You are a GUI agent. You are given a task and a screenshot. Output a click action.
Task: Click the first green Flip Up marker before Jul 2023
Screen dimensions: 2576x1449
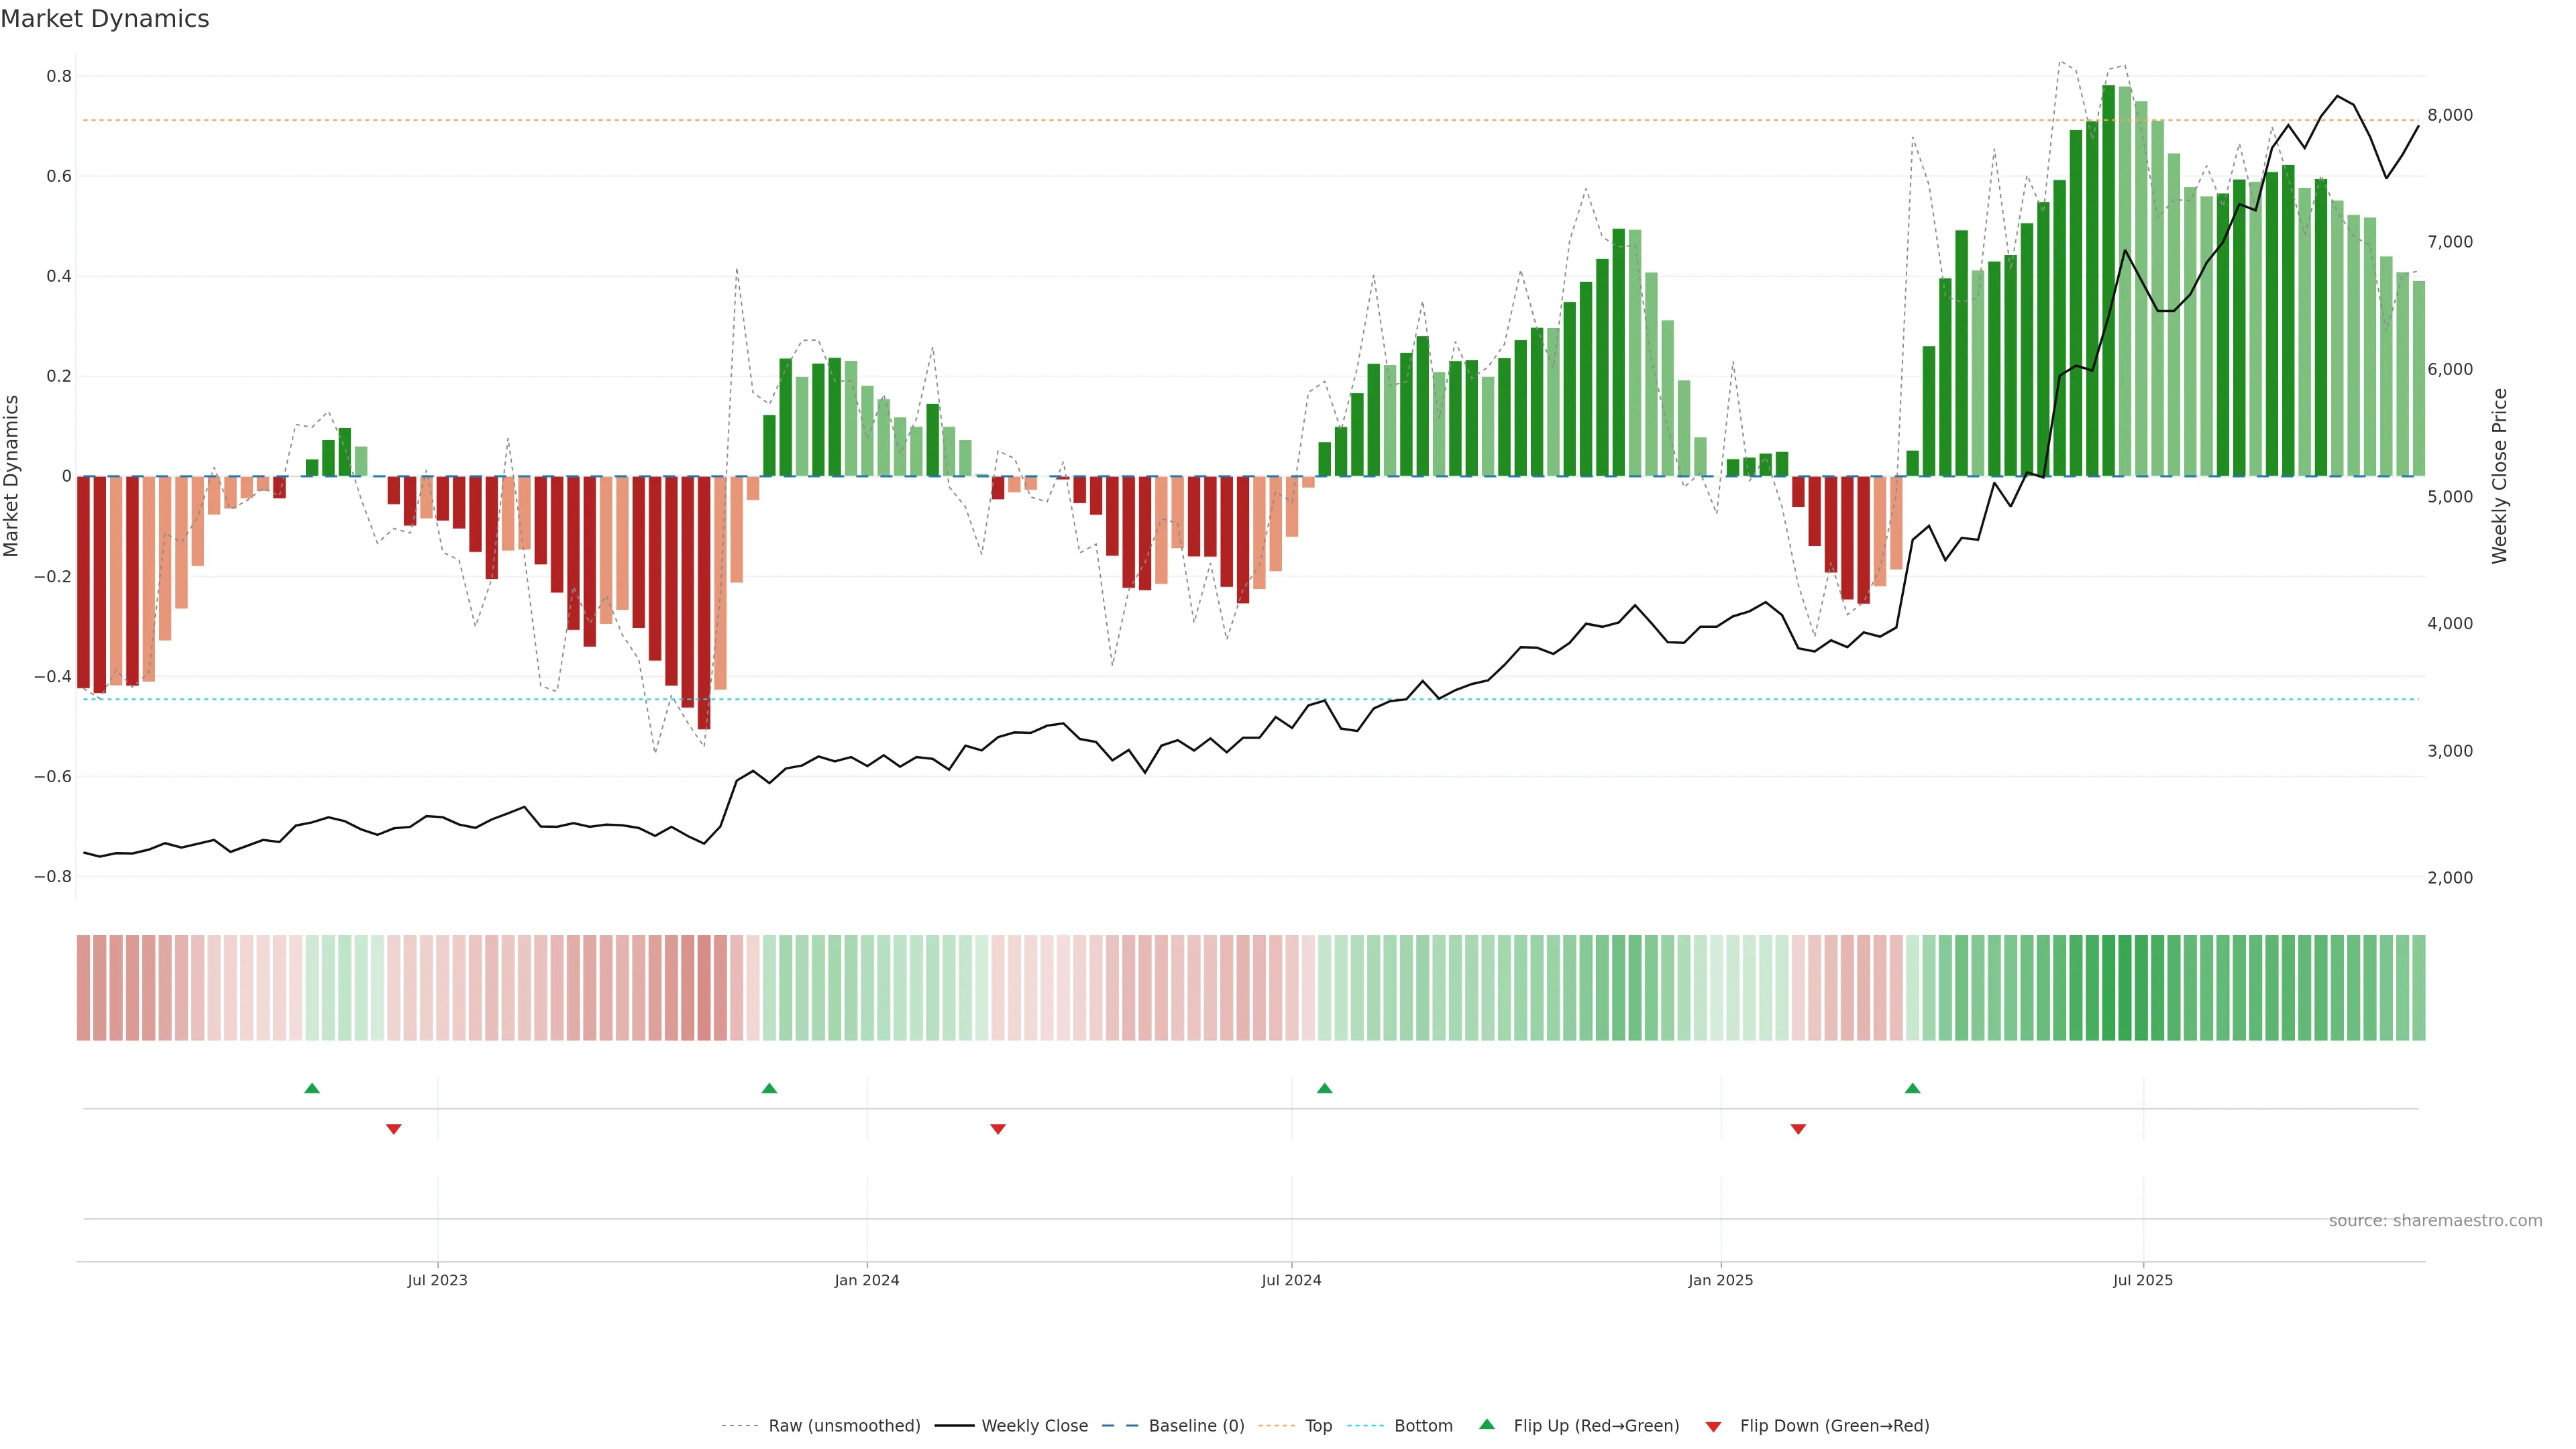click(312, 1088)
